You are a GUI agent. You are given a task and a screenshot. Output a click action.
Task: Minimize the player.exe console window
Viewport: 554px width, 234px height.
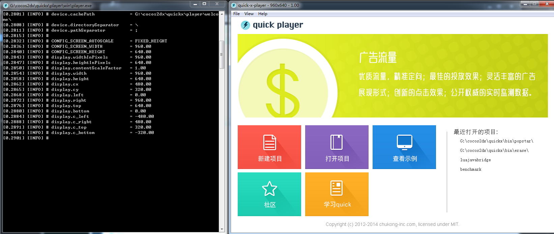coord(195,4)
